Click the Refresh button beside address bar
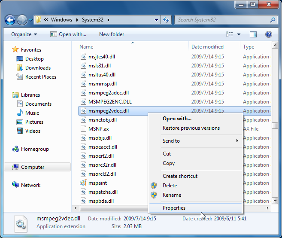 coord(166,20)
